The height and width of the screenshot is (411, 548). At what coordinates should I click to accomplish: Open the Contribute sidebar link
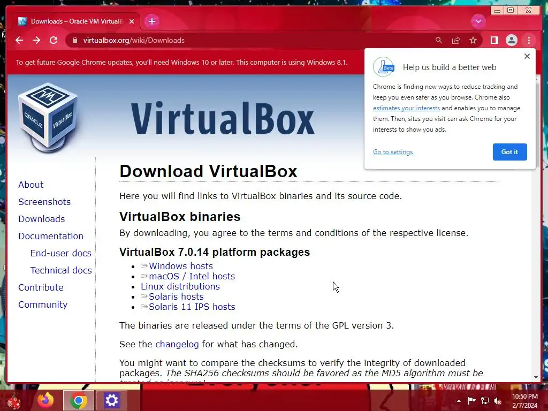coord(41,287)
